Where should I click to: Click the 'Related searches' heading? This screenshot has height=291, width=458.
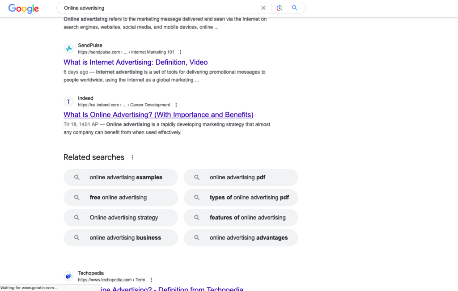tap(94, 157)
